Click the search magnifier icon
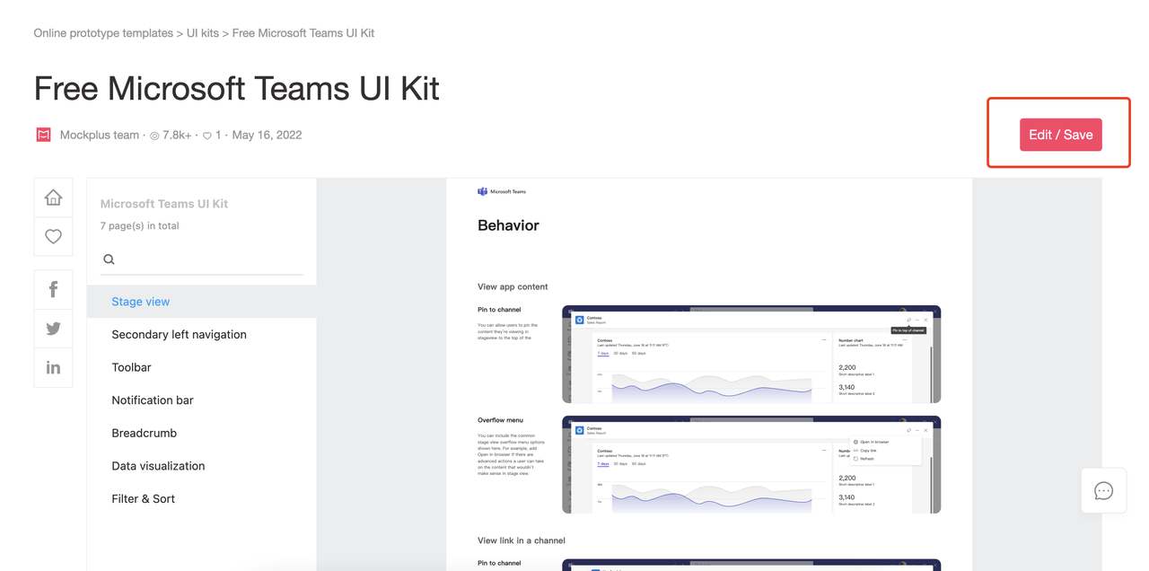1149x571 pixels. click(x=109, y=259)
